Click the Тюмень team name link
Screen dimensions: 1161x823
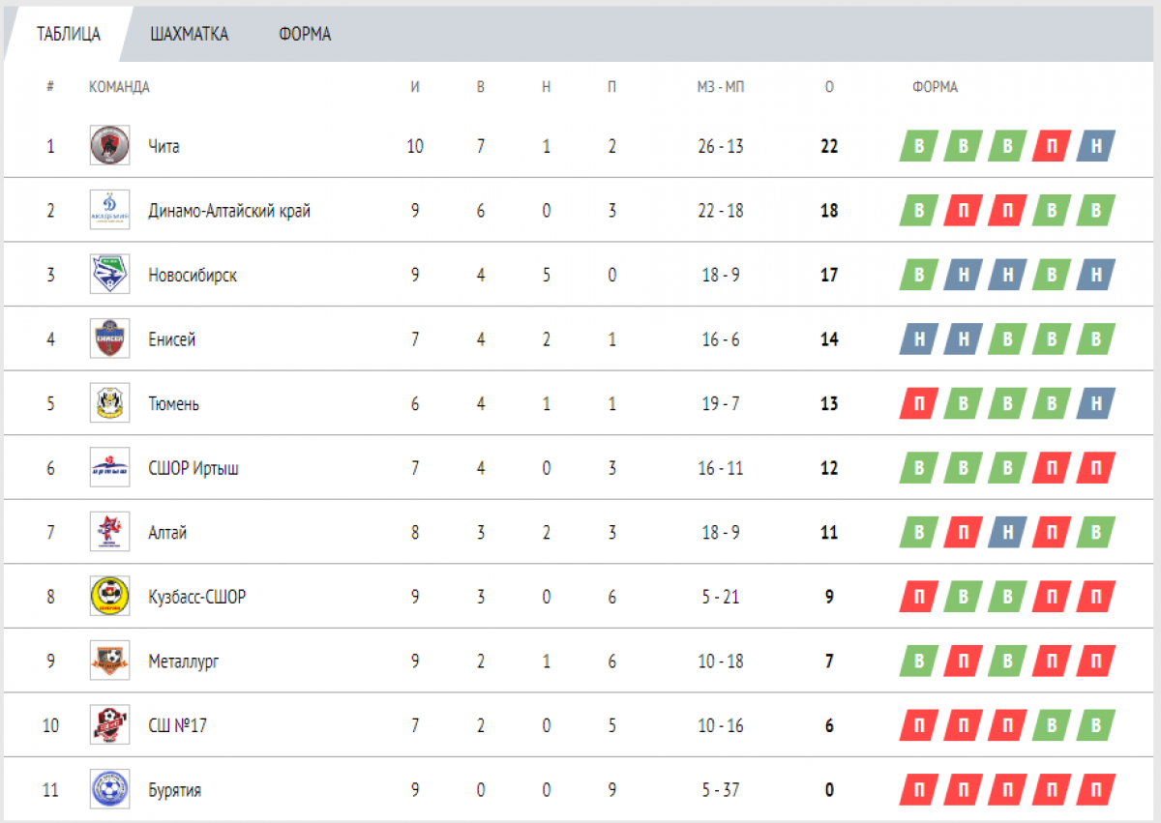(174, 404)
